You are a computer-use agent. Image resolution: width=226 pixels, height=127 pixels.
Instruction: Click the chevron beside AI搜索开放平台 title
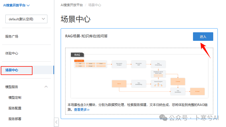click(28, 5)
